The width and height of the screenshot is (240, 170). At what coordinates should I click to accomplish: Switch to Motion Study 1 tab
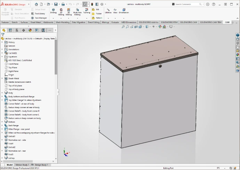(22, 165)
